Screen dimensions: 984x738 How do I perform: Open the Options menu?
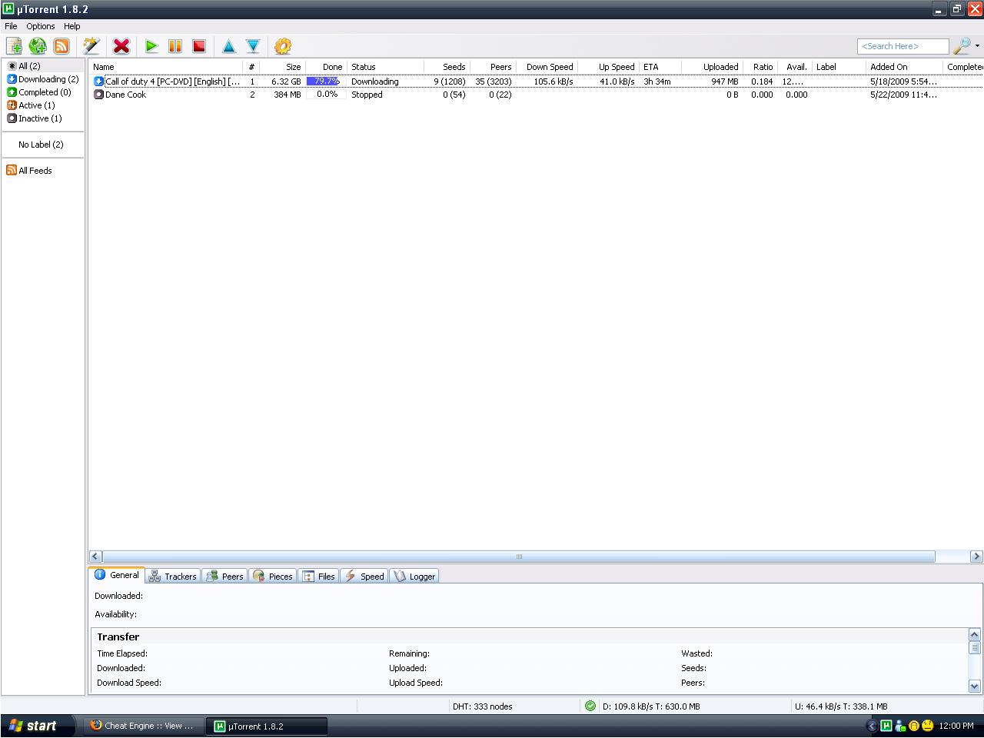pyautogui.click(x=41, y=26)
